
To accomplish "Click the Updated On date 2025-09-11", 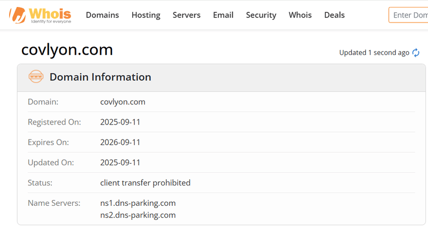I will [120, 163].
